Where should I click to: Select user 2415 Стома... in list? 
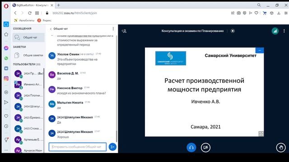(x=28, y=129)
